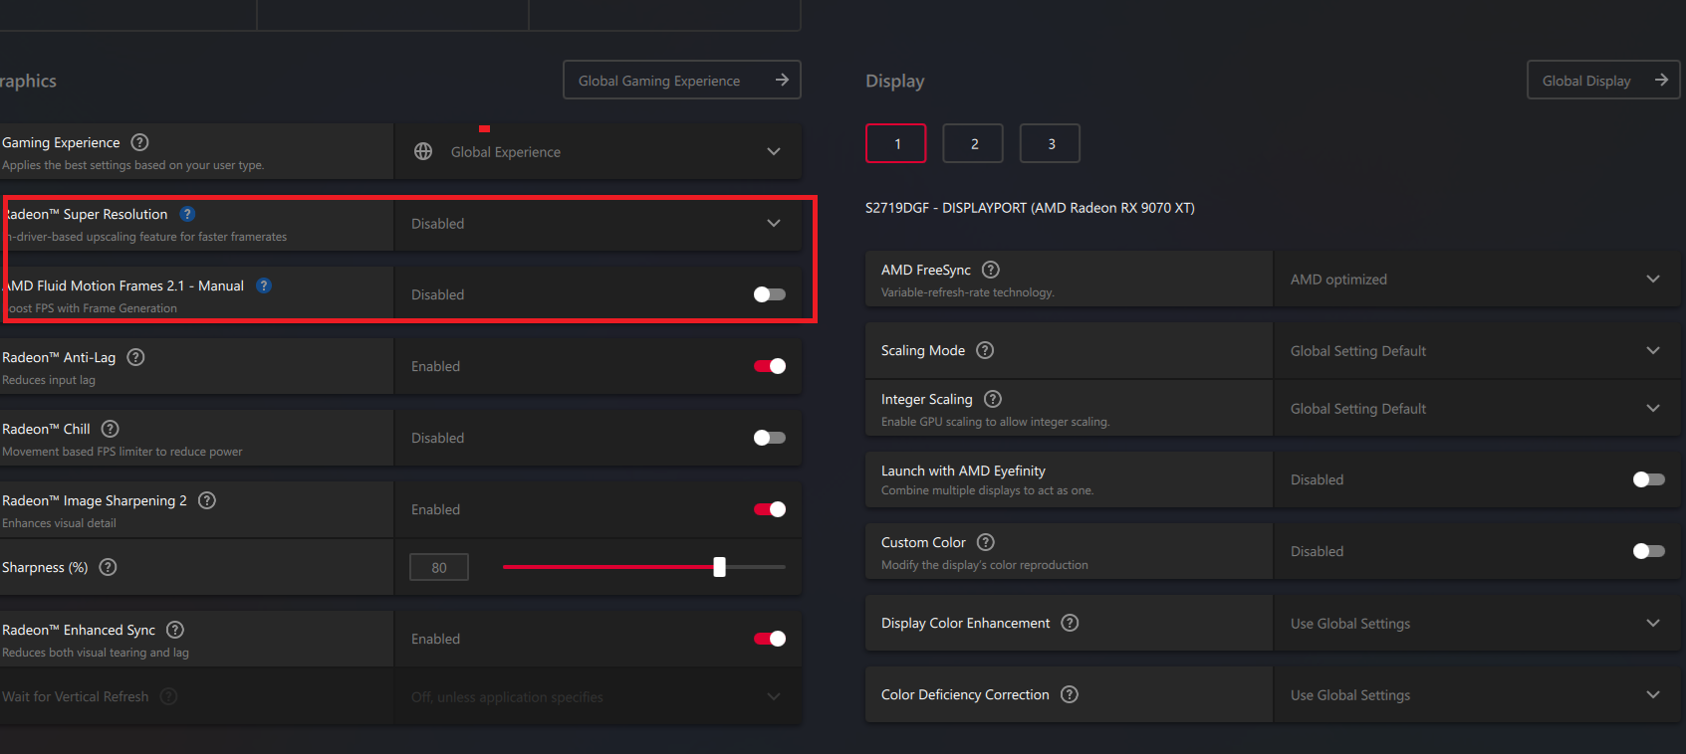Click the Radeon Chill question mark icon

click(111, 429)
